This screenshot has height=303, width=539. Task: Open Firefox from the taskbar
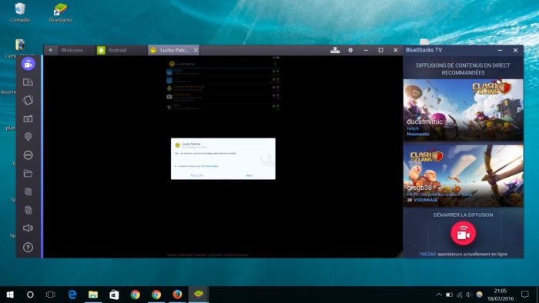177,295
